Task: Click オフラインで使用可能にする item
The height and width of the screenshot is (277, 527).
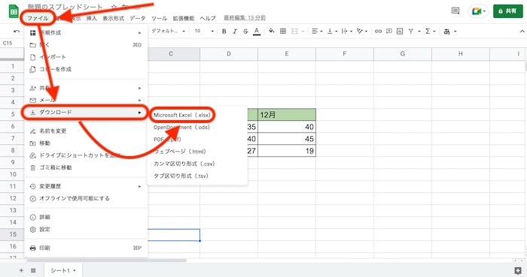Action: coord(86,198)
